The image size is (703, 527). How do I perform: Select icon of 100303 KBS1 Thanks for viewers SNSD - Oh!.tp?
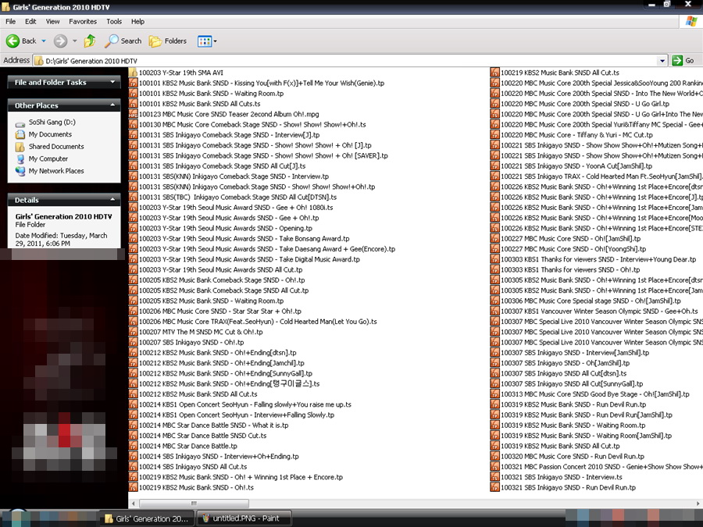point(494,270)
